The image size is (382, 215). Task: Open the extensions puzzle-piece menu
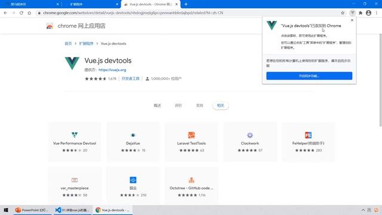click(x=361, y=13)
